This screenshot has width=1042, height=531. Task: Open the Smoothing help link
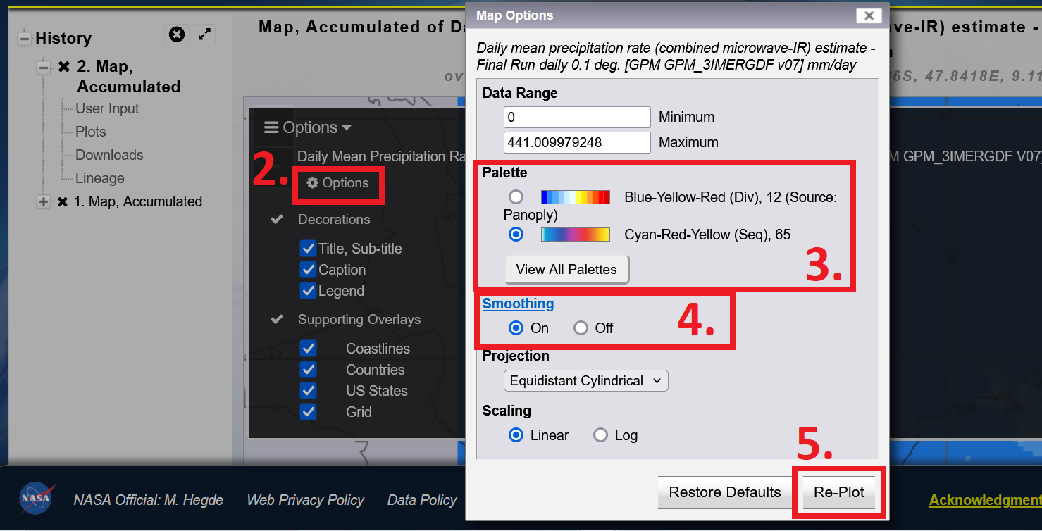point(518,304)
